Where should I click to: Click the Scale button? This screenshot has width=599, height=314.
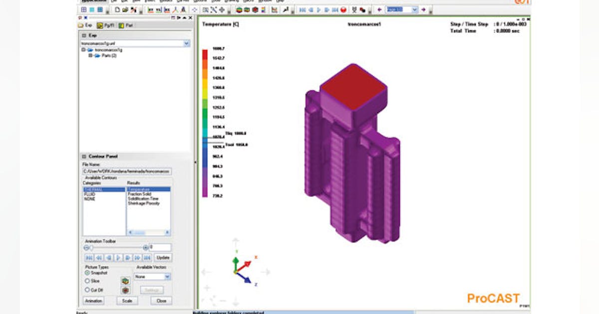pos(126,300)
